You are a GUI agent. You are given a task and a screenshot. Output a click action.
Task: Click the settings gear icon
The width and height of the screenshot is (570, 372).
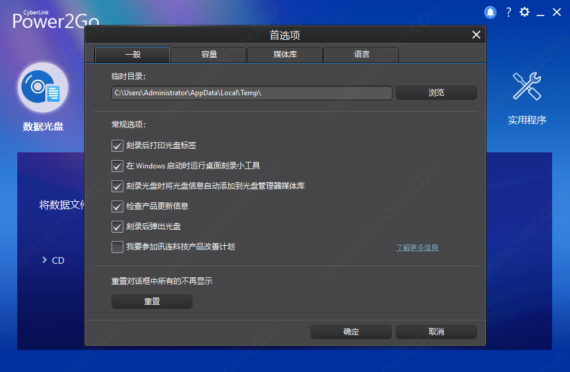tap(524, 12)
